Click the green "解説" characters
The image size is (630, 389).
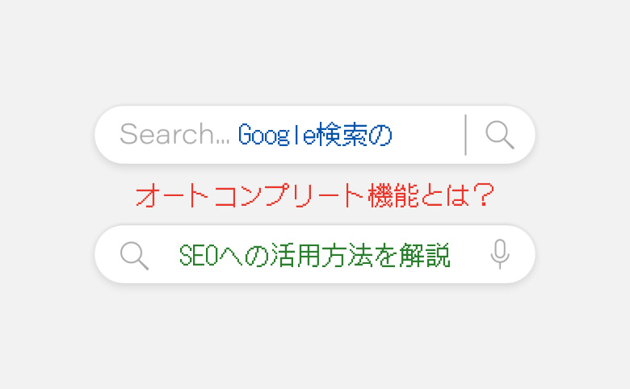425,255
